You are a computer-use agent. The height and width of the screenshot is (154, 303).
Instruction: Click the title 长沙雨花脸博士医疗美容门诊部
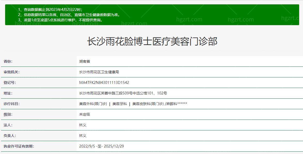tap(152, 41)
